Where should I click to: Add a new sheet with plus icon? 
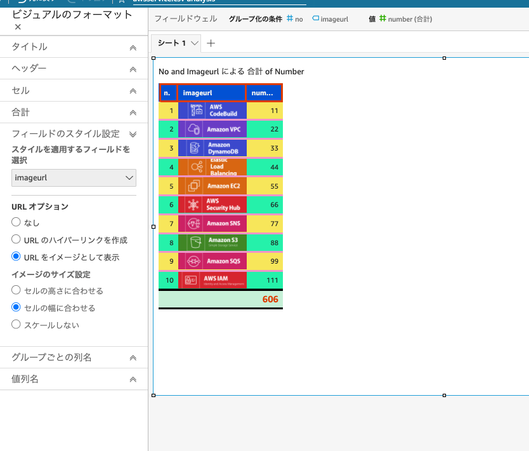click(211, 43)
